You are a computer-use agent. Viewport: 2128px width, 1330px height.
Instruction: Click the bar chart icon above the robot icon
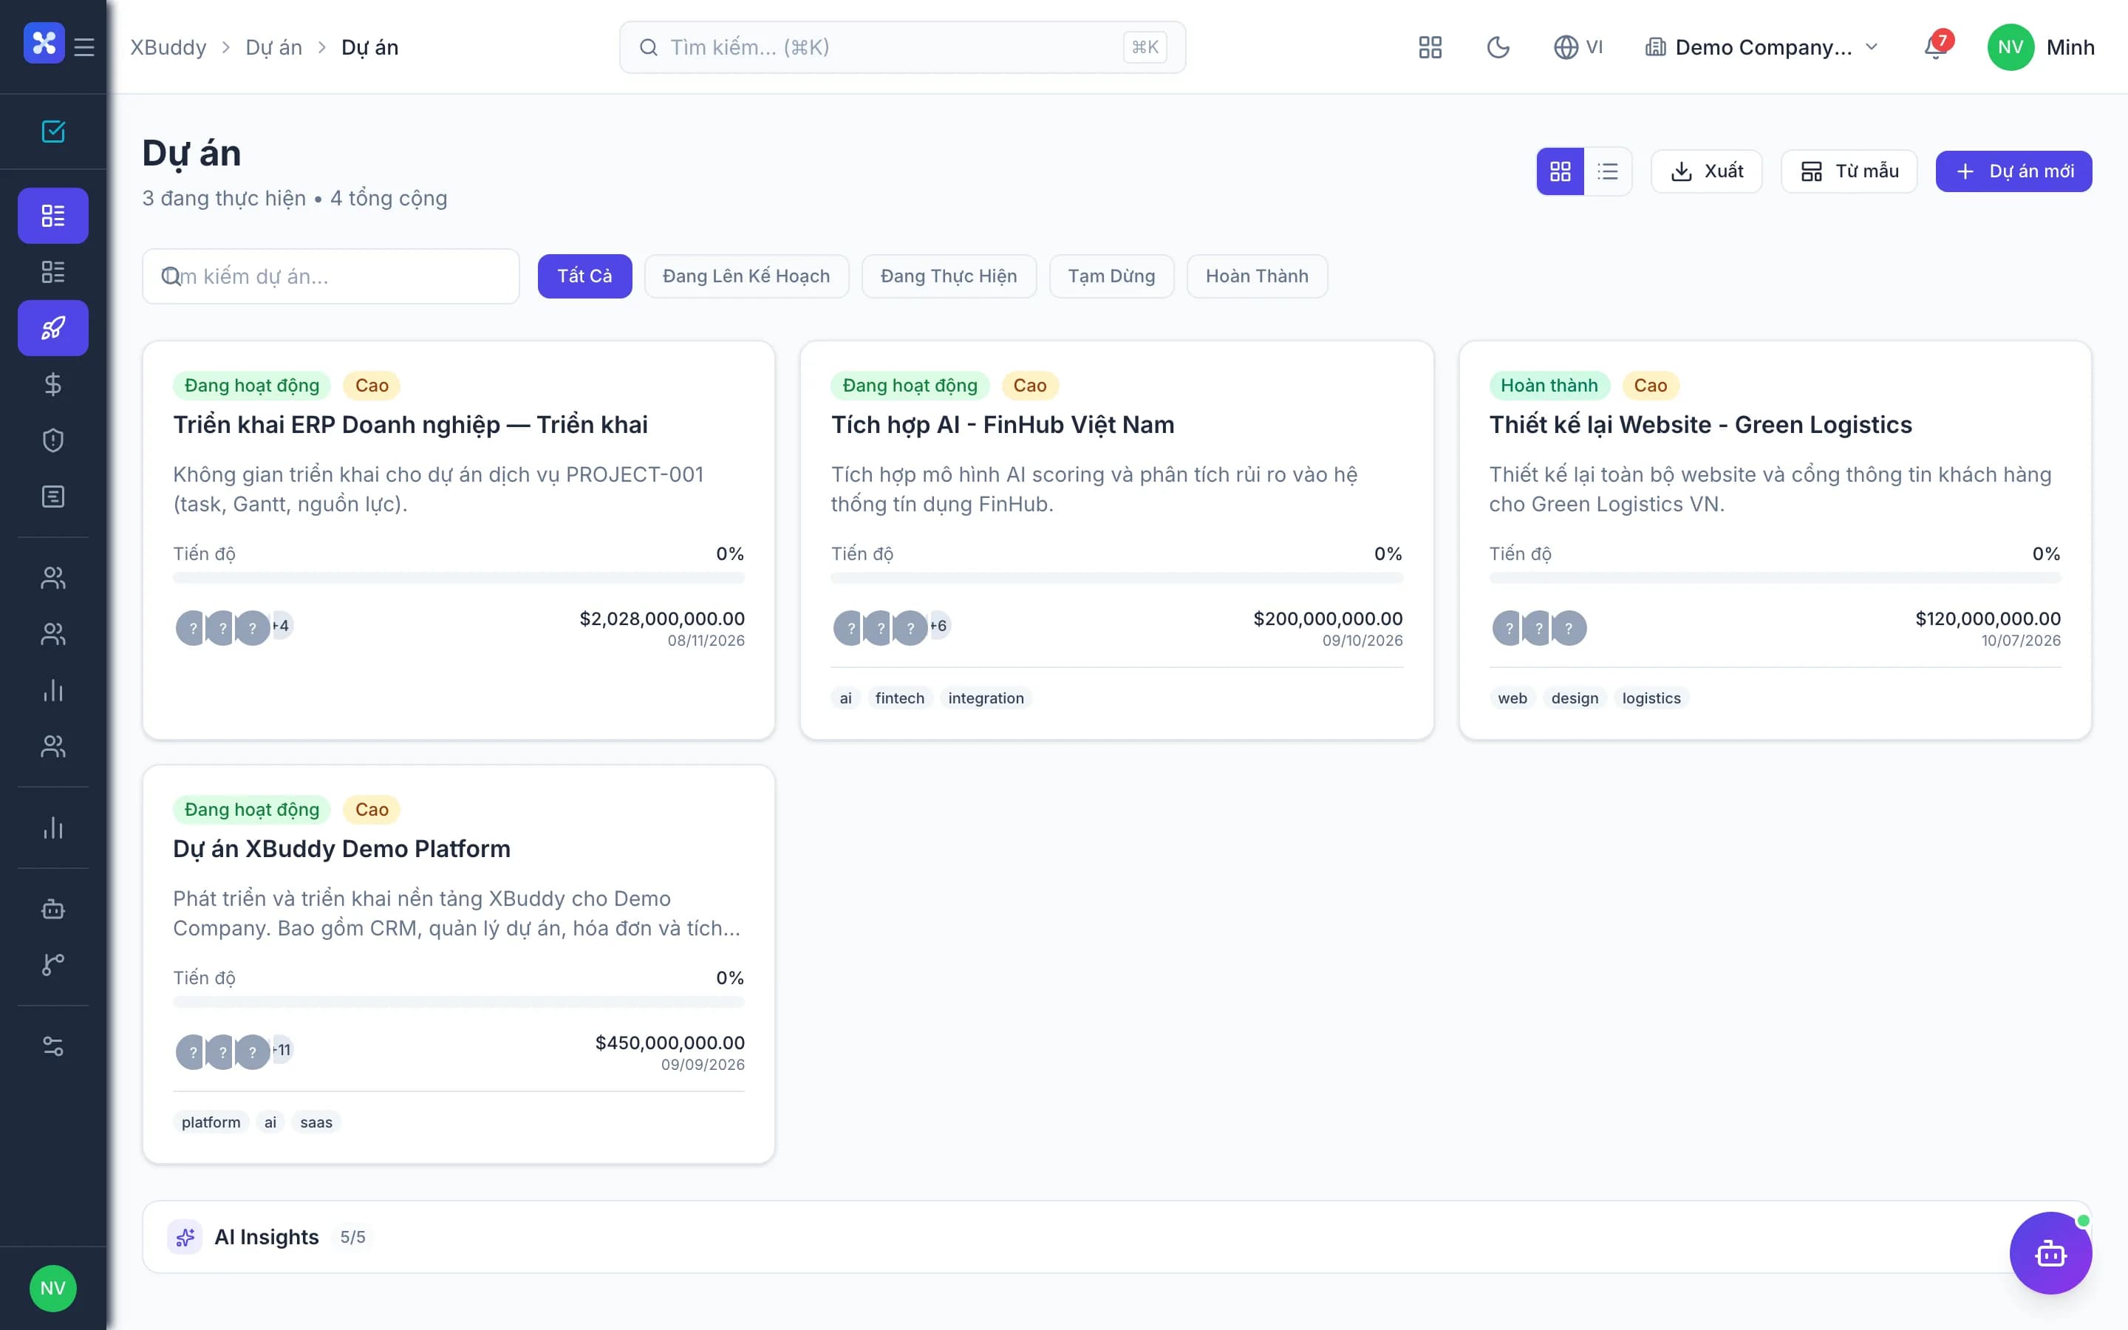pos(52,828)
